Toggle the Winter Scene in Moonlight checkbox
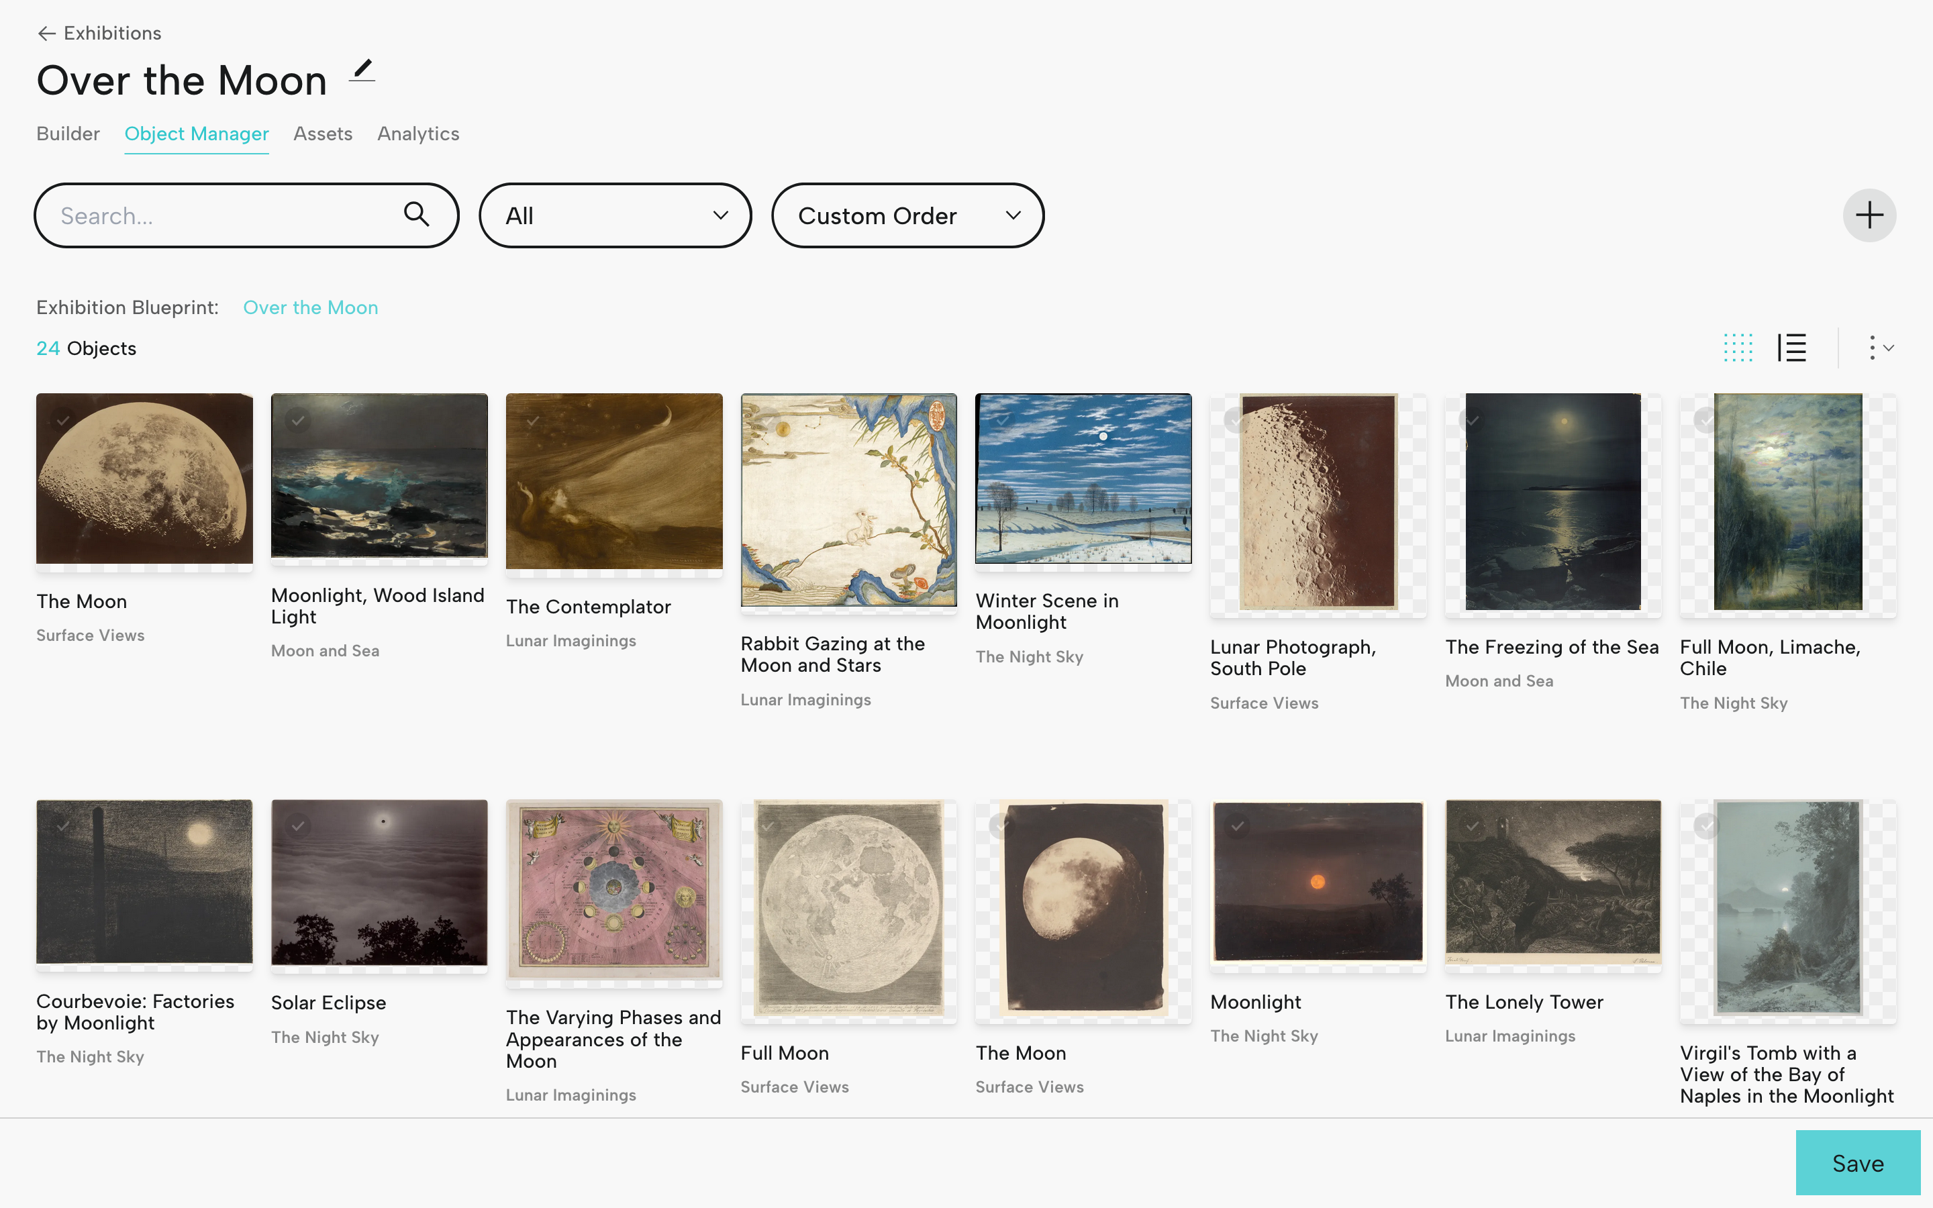Image resolution: width=1933 pixels, height=1208 pixels. 1003,419
